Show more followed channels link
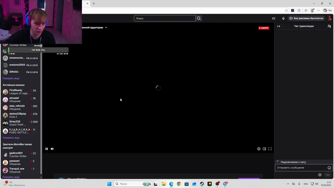 (11, 78)
